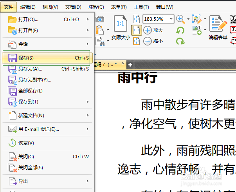Expand the 会话 submenu
The image size is (236, 192).
coord(47,44)
